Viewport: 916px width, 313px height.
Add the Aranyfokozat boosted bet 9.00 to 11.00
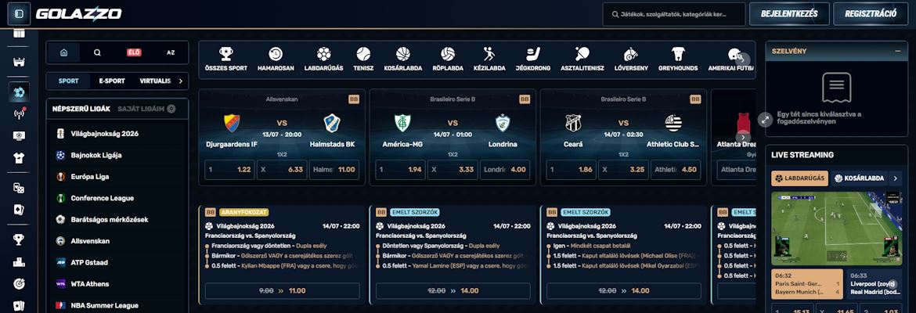click(x=282, y=291)
